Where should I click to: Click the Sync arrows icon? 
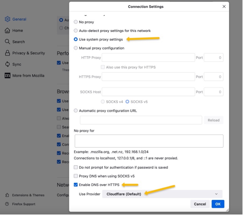pyautogui.click(x=8, y=64)
